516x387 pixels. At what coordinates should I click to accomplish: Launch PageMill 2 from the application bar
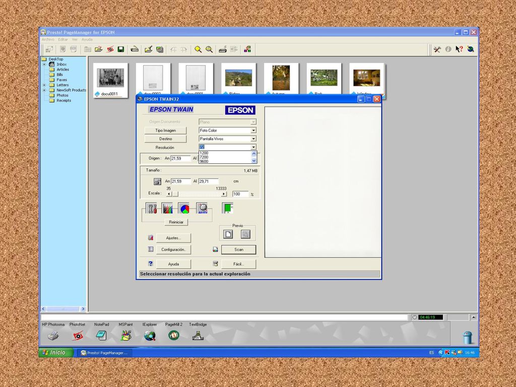pyautogui.click(x=174, y=336)
